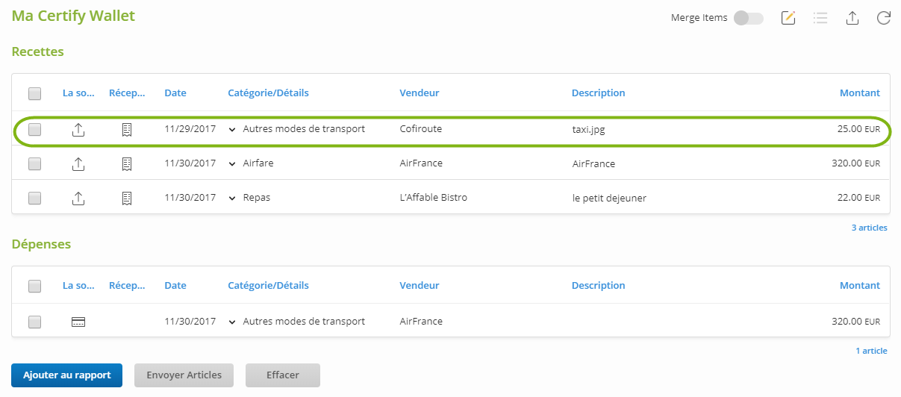The height and width of the screenshot is (397, 901).
Task: Sort Recettes by Montant column
Action: pos(860,93)
